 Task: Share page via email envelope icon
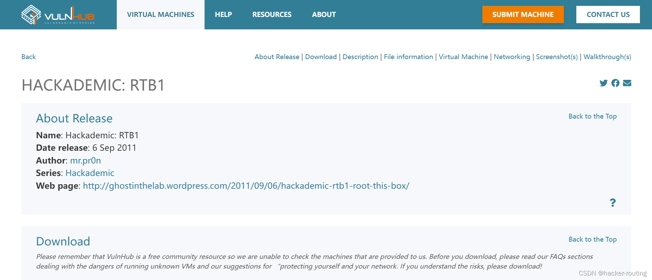click(x=627, y=83)
